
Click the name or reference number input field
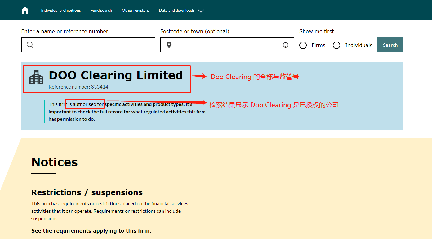[88, 45]
